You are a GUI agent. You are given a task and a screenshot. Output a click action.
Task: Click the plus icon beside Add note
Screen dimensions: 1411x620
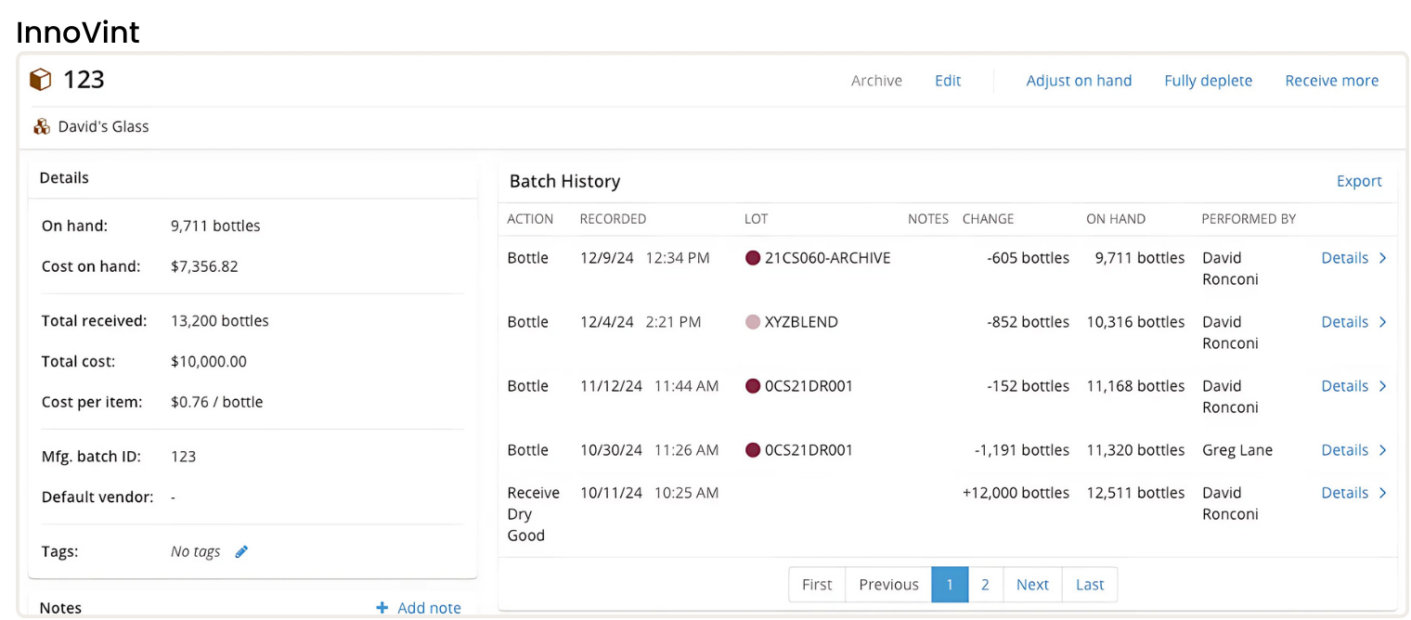(x=382, y=608)
